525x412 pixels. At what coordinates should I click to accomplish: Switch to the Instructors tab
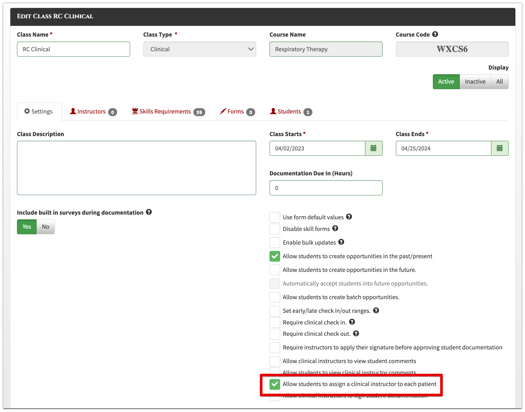tap(93, 112)
